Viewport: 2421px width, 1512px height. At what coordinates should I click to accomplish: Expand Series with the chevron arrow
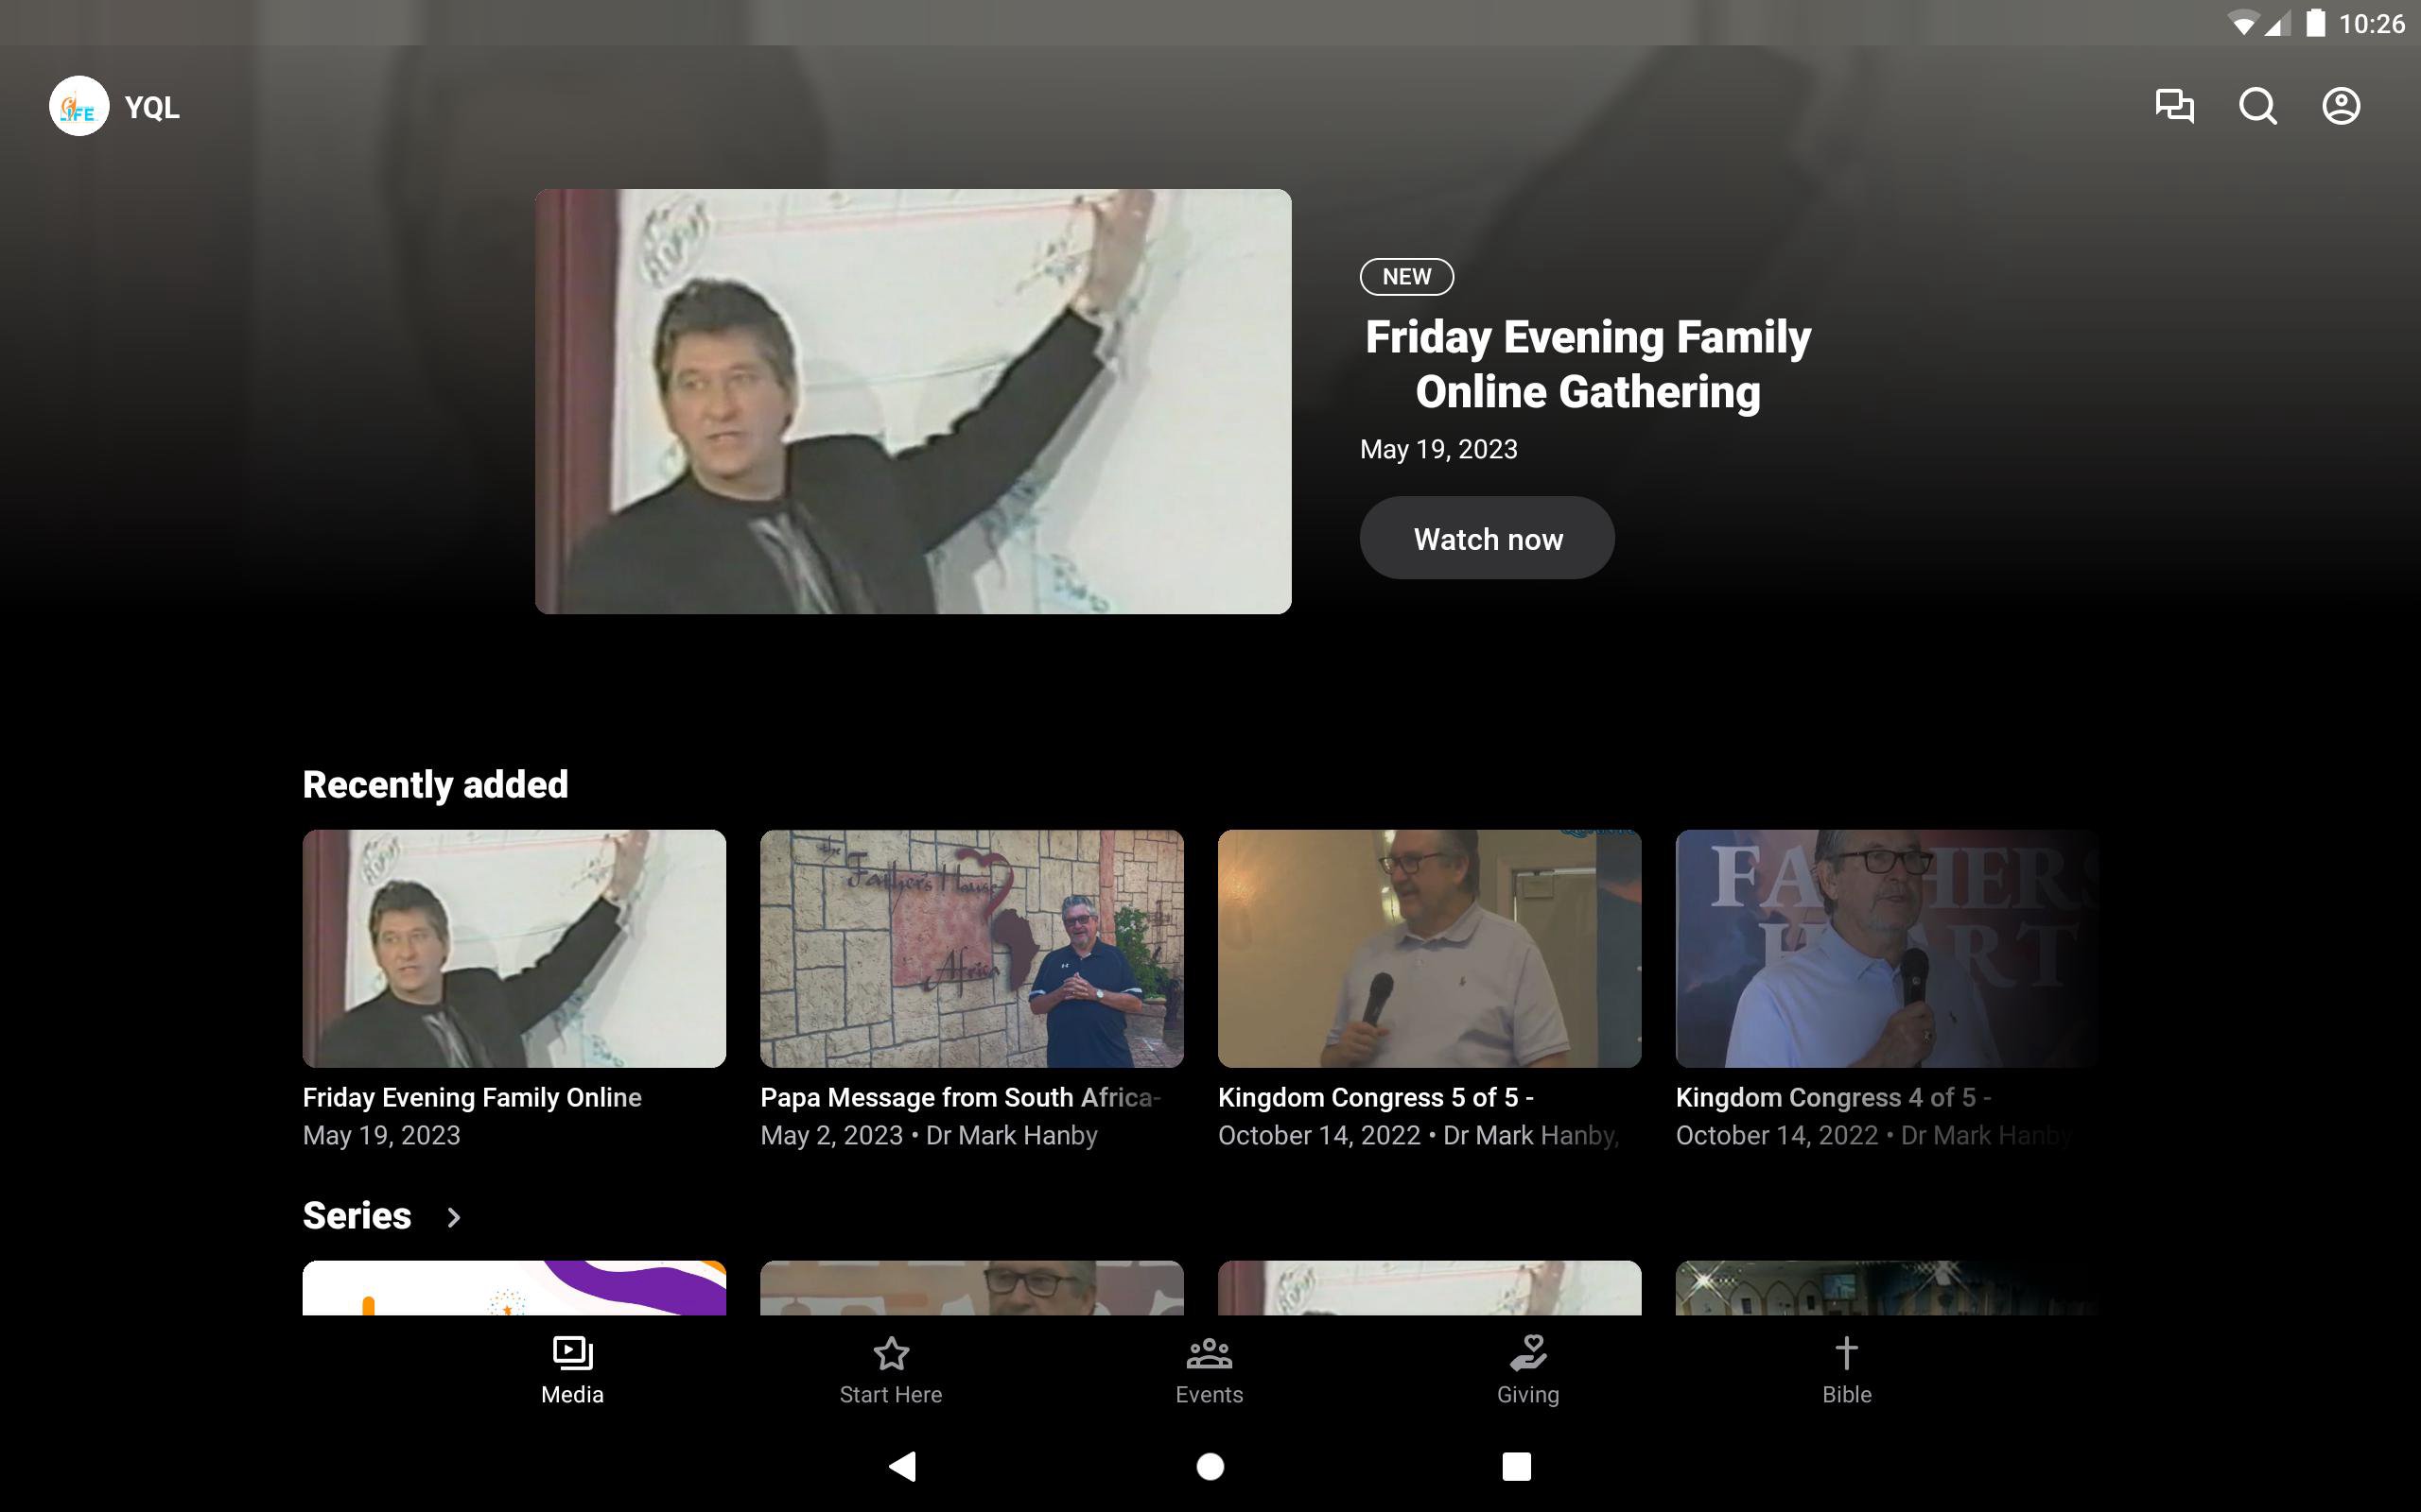453,1217
